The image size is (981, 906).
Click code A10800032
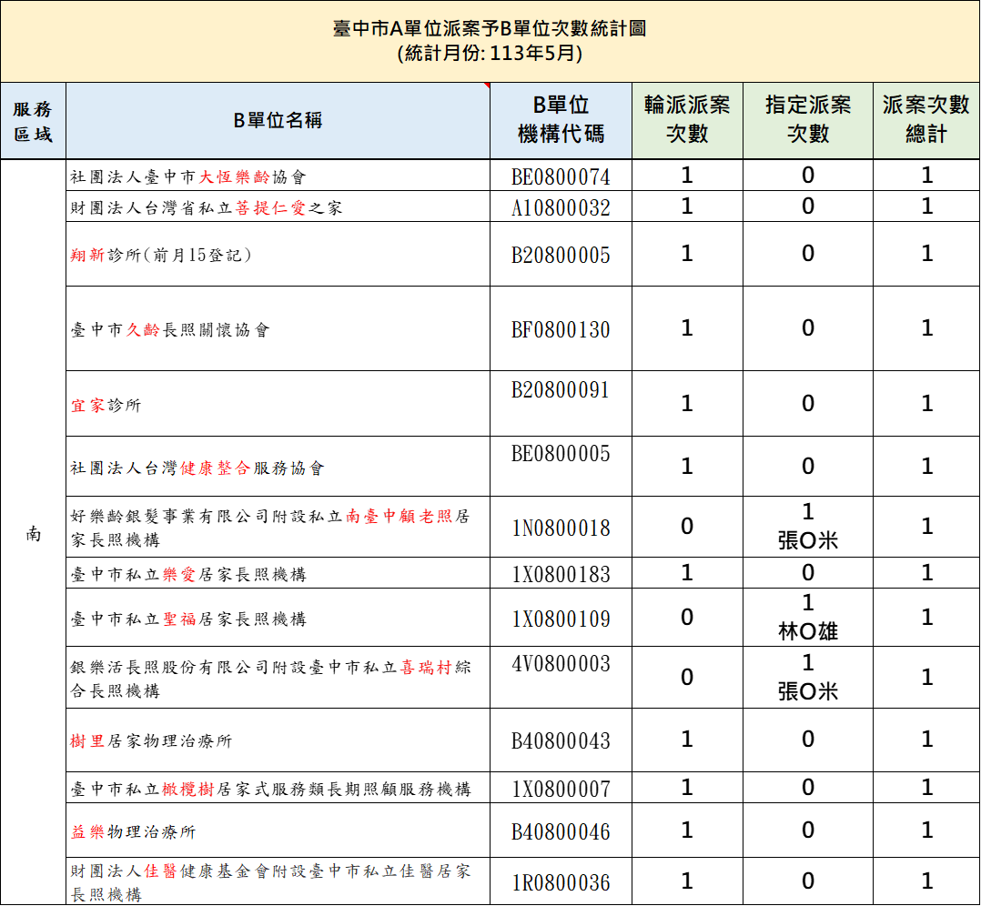[x=561, y=207]
